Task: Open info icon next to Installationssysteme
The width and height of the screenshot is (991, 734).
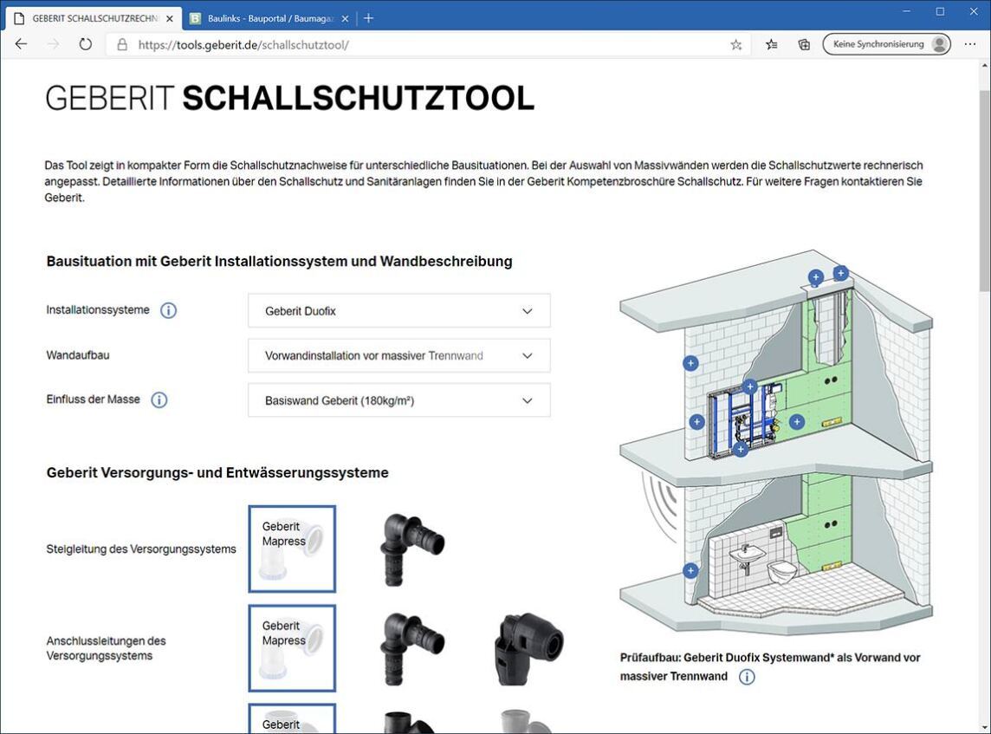Action: click(168, 310)
